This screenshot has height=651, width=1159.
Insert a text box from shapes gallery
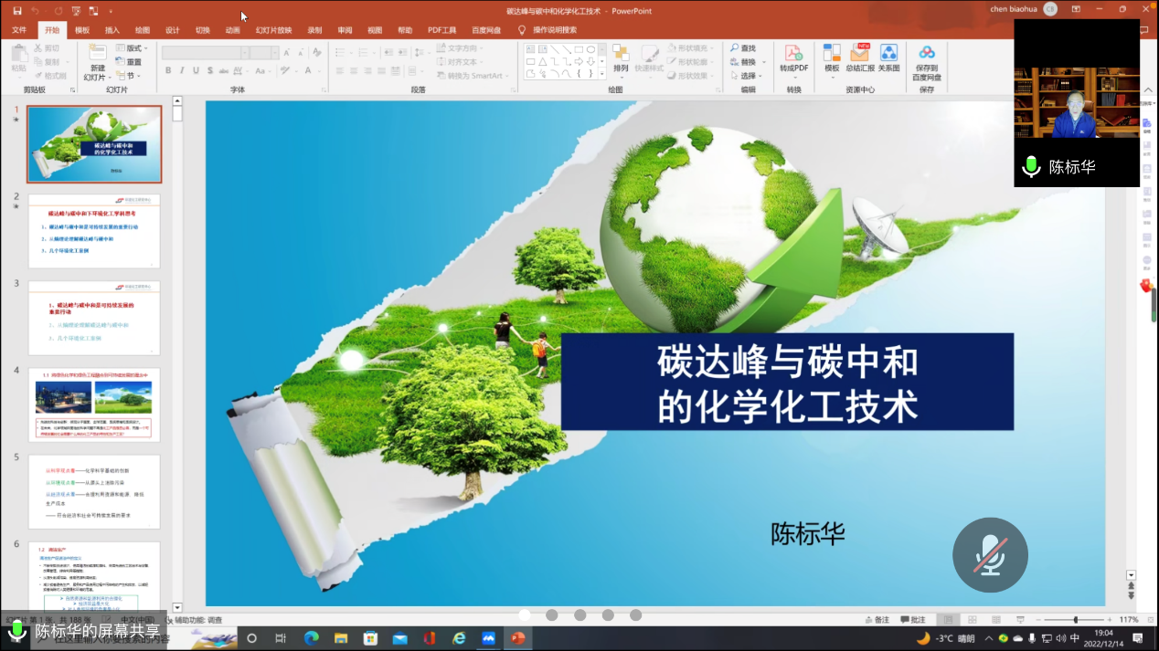(x=531, y=49)
